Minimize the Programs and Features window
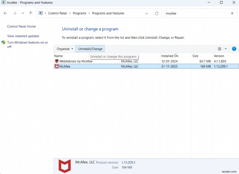This screenshot has height=174, width=239. (209, 2)
